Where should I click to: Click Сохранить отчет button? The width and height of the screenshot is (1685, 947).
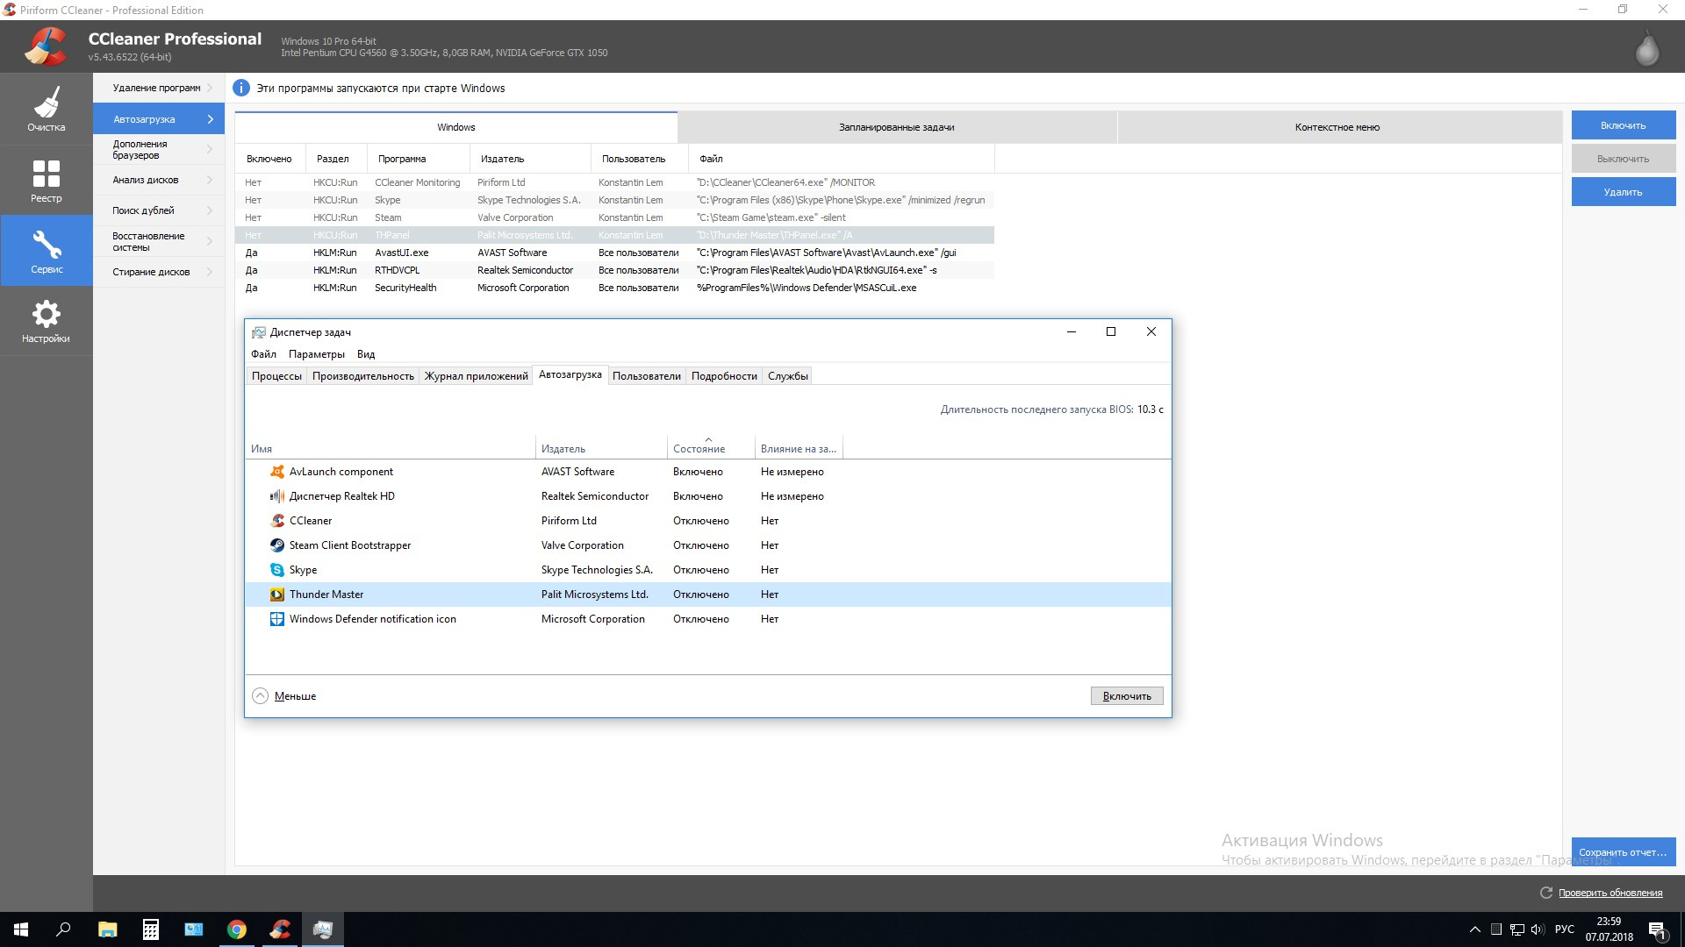[1624, 851]
